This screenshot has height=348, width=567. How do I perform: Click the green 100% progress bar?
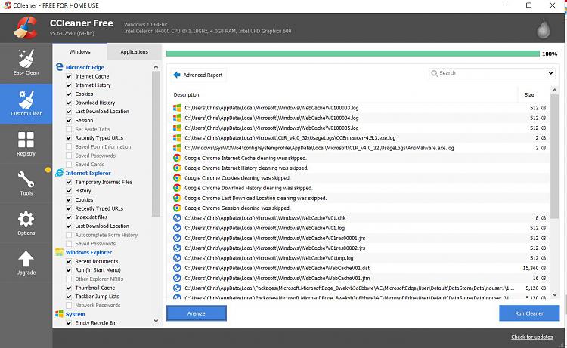click(352, 54)
